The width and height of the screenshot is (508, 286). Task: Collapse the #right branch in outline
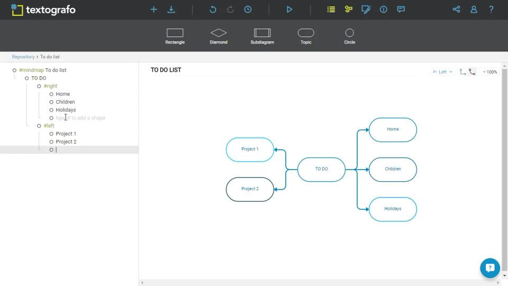coord(39,86)
